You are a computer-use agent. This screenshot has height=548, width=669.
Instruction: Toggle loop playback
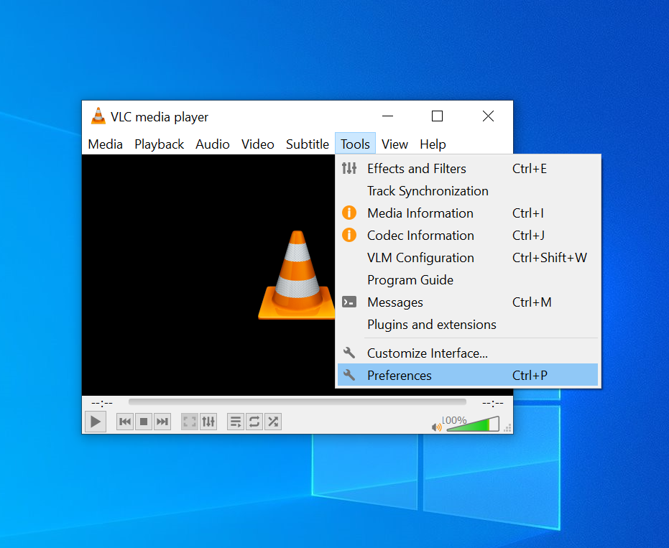point(254,422)
